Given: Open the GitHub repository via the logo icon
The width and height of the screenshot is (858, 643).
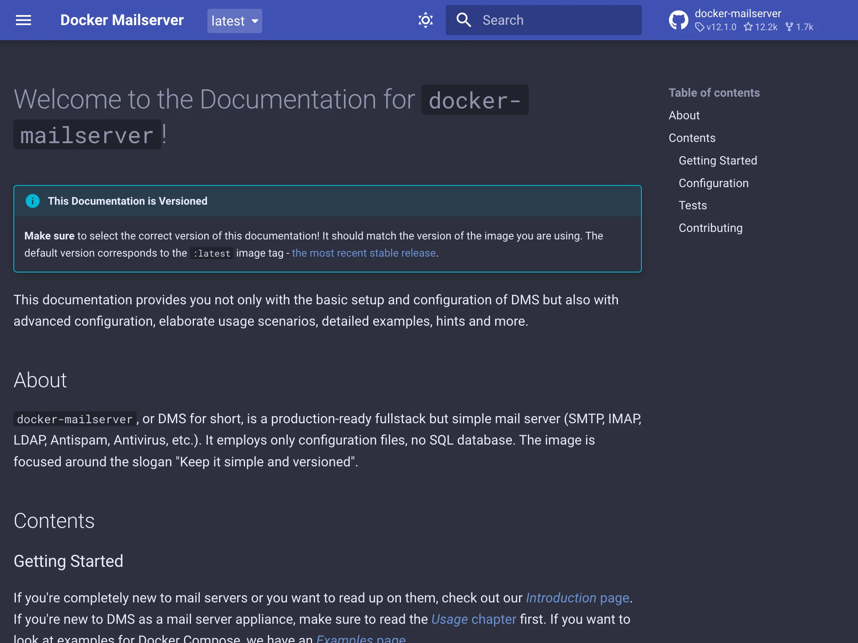Looking at the screenshot, I should pyautogui.click(x=678, y=20).
